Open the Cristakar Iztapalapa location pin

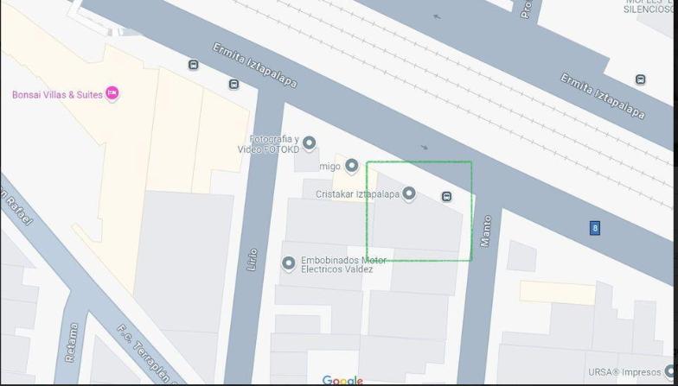pyautogui.click(x=408, y=193)
